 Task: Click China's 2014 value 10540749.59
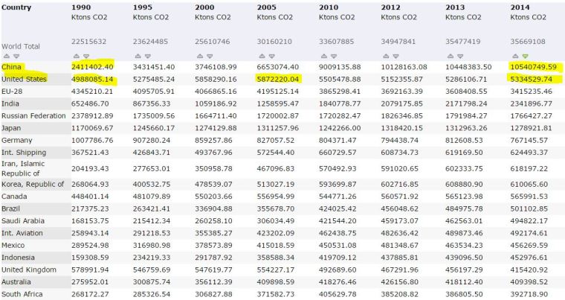533,67
